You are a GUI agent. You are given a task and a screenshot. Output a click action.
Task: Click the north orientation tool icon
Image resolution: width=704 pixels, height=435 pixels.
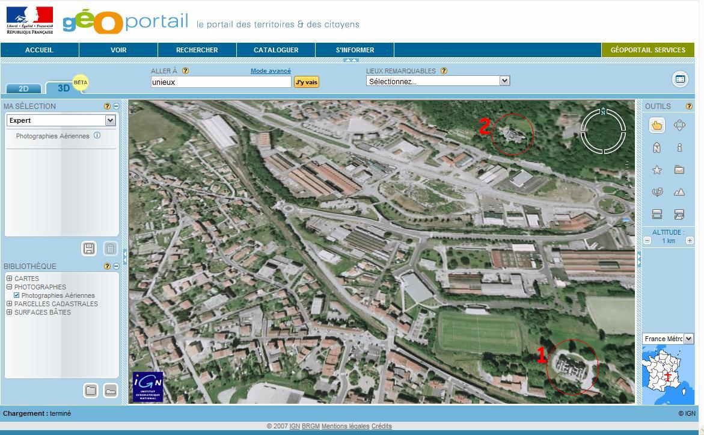(657, 147)
